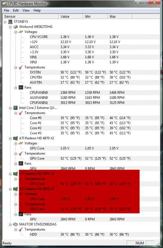Collapse the MAXTOR STM3250820AS node
This screenshot has width=163, height=248.
click(10, 224)
